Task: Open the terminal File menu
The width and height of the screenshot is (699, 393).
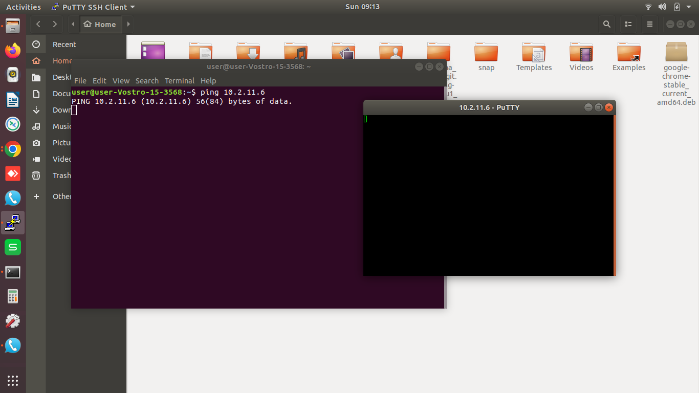Action: point(80,81)
